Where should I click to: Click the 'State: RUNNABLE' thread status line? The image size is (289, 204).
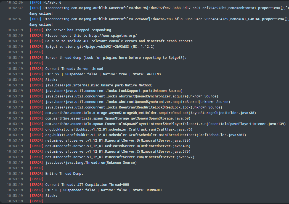click(x=104, y=190)
